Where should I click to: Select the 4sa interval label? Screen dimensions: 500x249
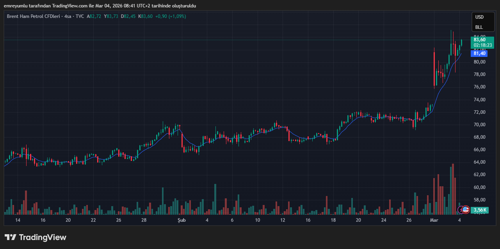click(69, 16)
